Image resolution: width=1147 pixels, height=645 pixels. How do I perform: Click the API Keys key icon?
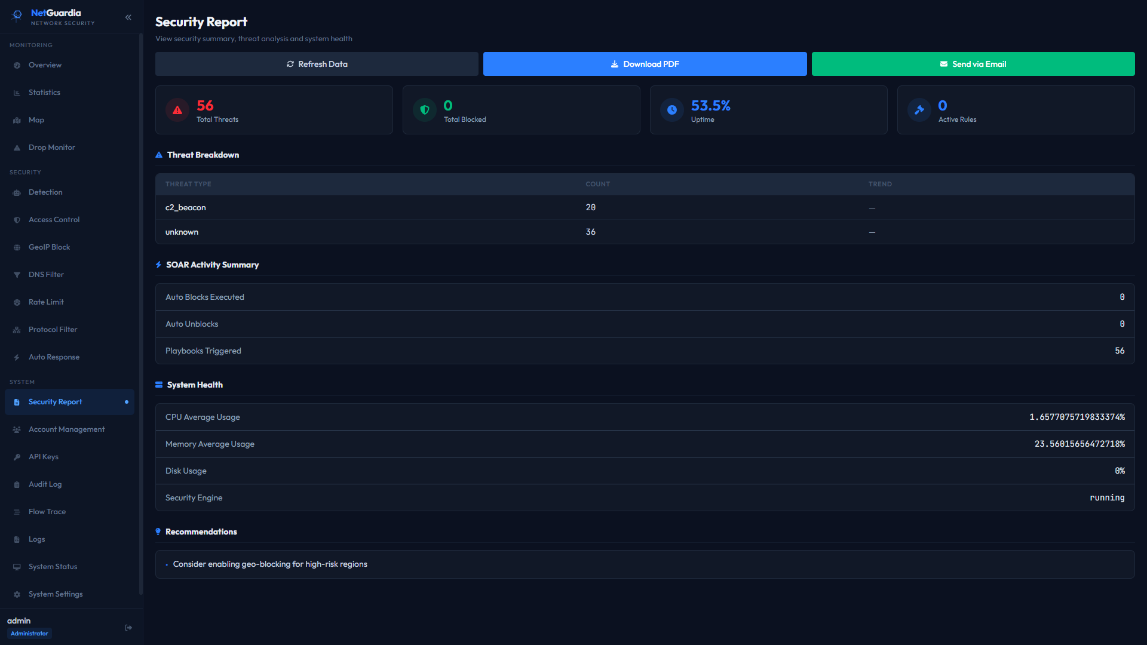tap(17, 457)
